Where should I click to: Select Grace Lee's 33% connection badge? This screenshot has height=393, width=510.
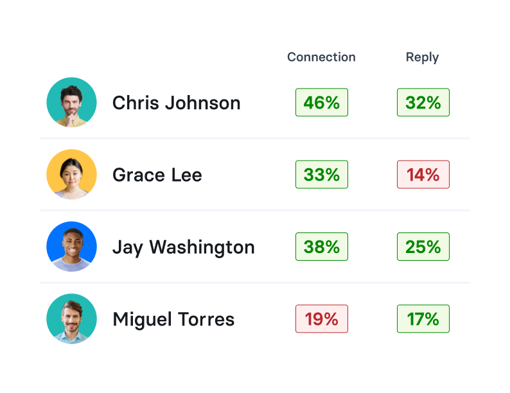point(322,175)
